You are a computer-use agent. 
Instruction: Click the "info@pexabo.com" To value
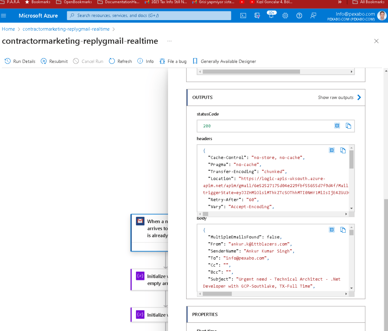(x=245, y=258)
